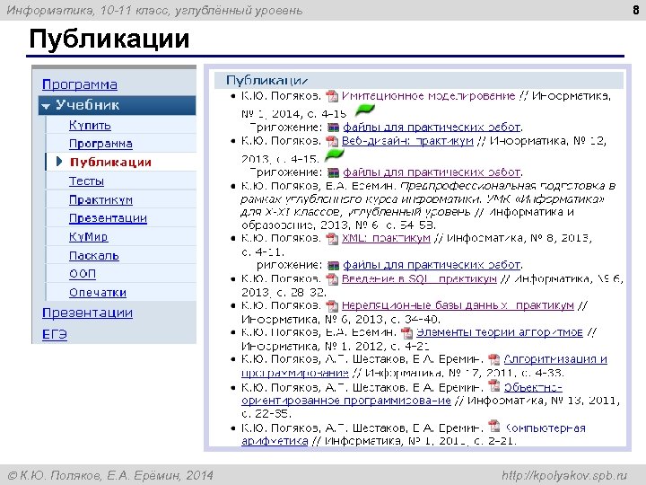This screenshot has width=646, height=485.
Task: Open Паскаль sidebar link
Action: pyautogui.click(x=94, y=256)
